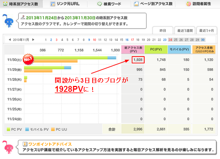Click the 11/24(日) row label
This screenshot has height=159, width=220.
point(14,119)
